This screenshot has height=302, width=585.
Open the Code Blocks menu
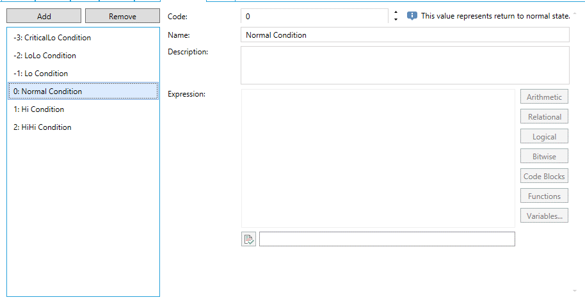pyautogui.click(x=544, y=177)
